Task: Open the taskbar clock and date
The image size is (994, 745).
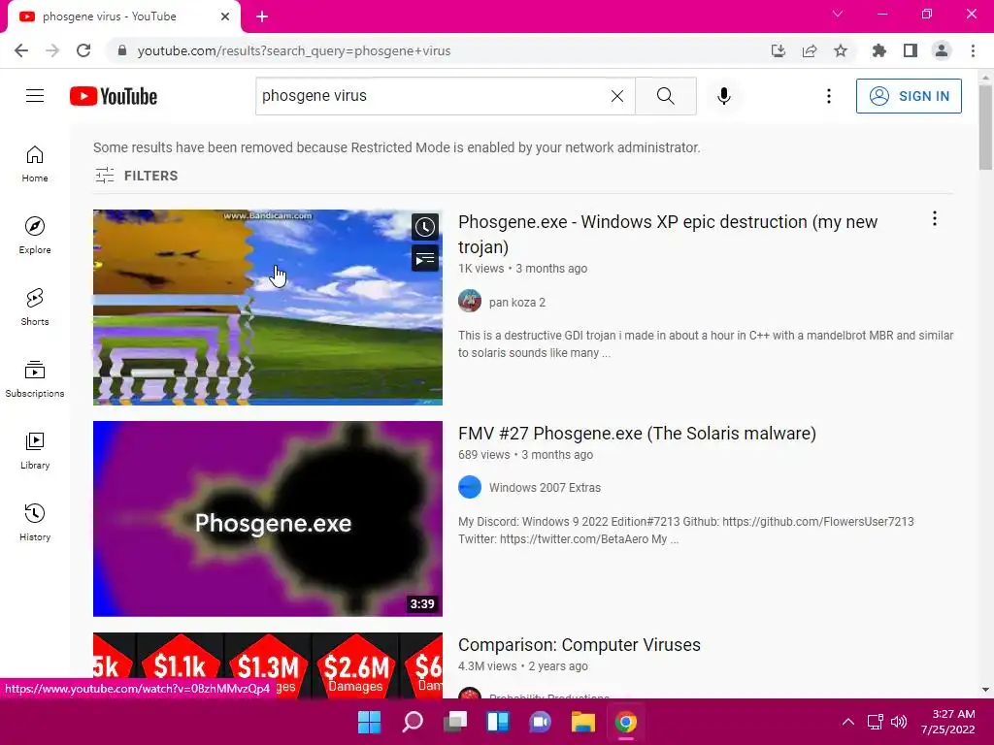Action: pos(948,722)
